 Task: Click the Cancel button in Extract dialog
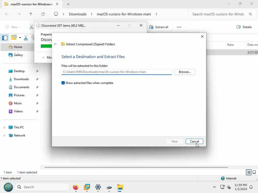coord(194,141)
